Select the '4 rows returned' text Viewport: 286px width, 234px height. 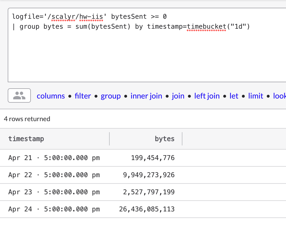(x=27, y=119)
